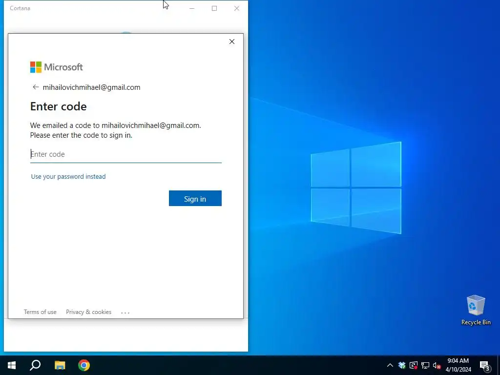Open the Windows Start menu

tap(12, 365)
